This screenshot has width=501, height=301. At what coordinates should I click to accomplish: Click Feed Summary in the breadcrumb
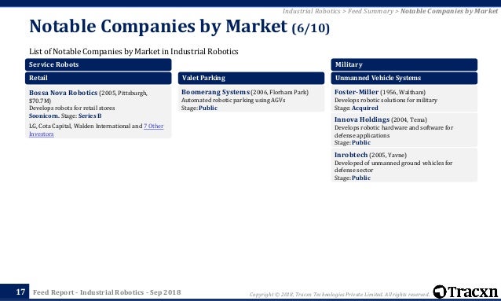click(371, 11)
